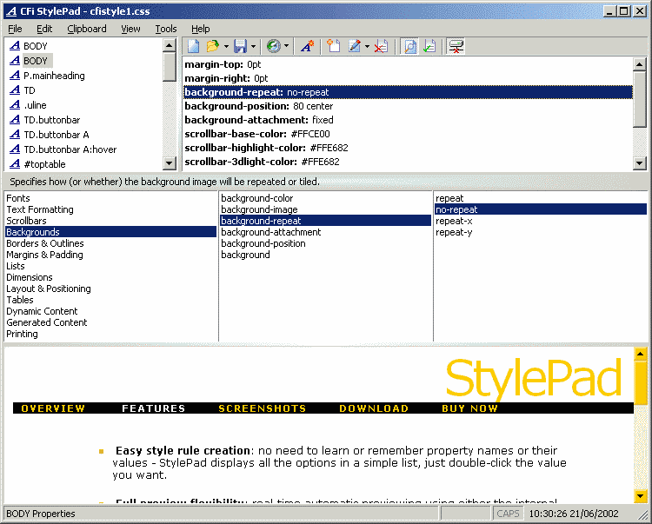Screen dimensions: 652x524
Task: Expand the dropdown arrow next to Save
Action: [x=254, y=46]
